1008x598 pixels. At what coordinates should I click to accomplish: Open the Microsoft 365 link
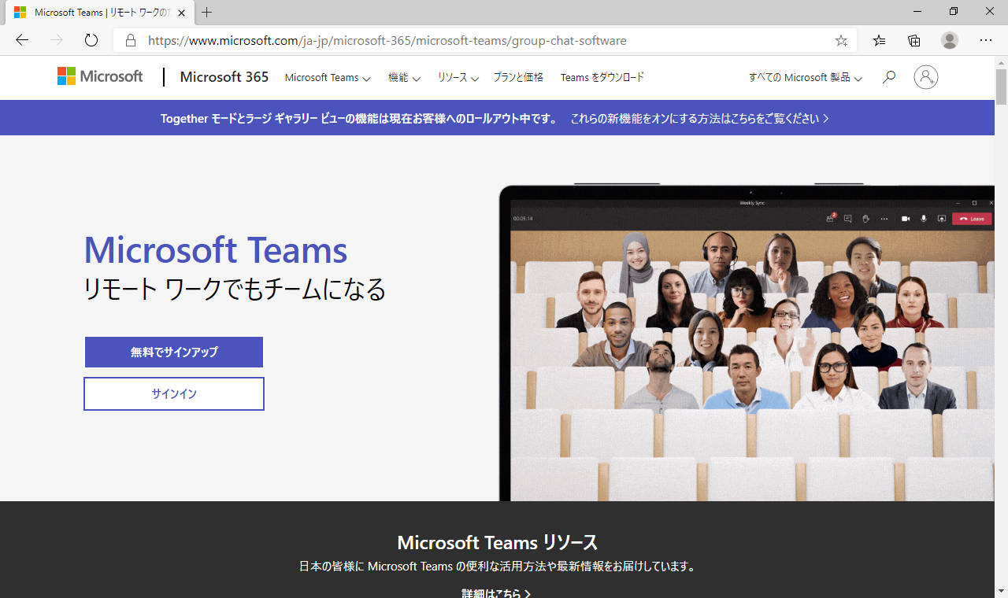[224, 77]
